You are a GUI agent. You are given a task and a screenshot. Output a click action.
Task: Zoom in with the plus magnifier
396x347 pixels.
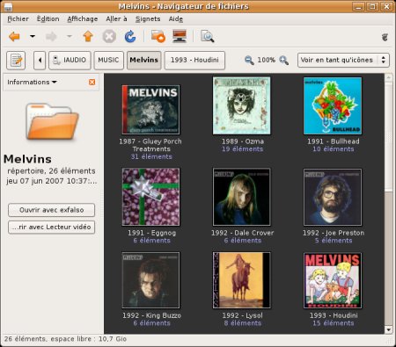click(x=283, y=61)
